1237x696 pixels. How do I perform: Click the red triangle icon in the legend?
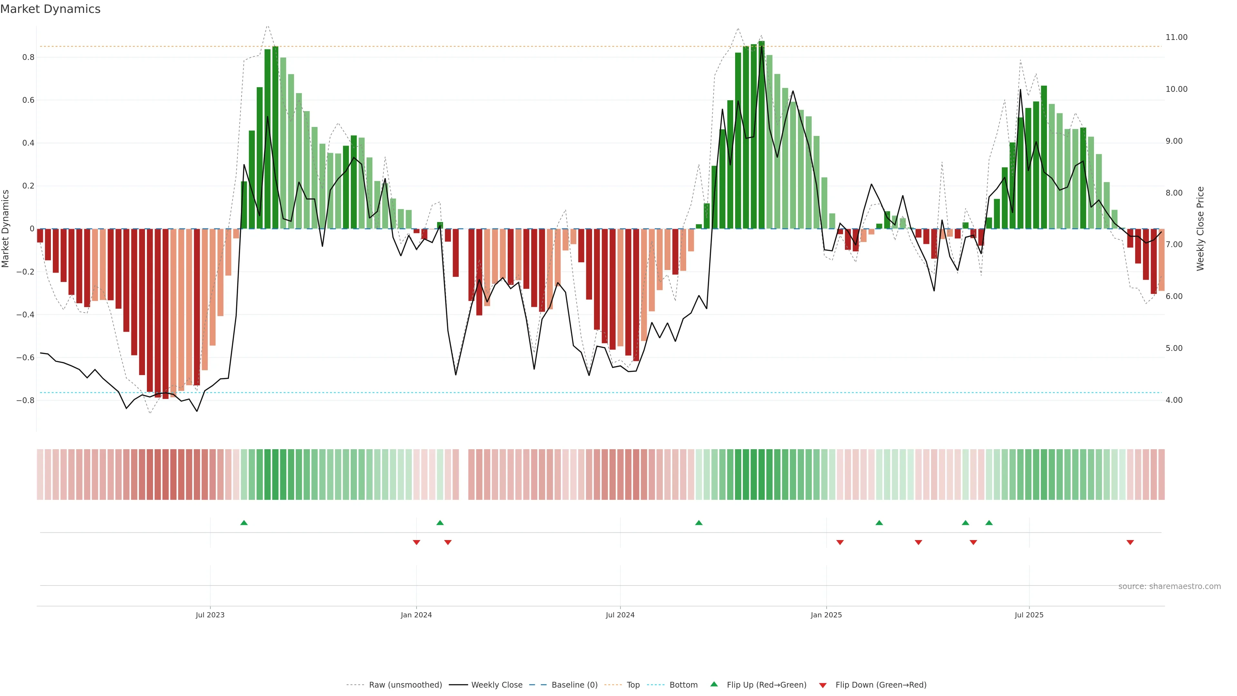[x=823, y=685]
